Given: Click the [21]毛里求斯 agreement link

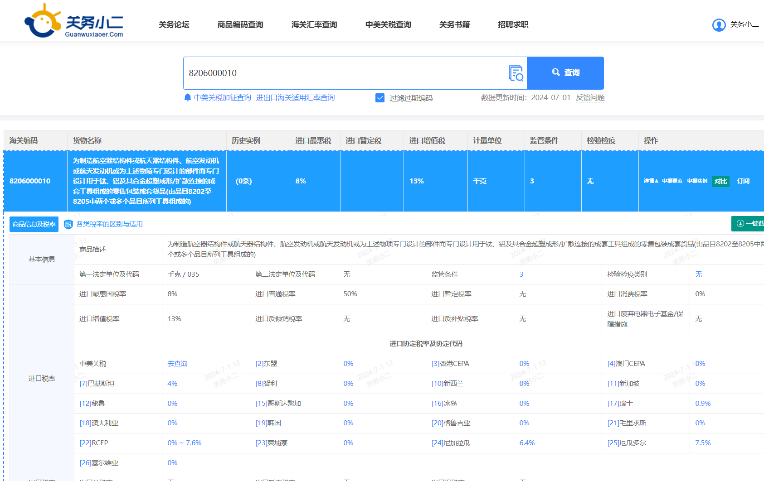Looking at the screenshot, I should 627,423.
